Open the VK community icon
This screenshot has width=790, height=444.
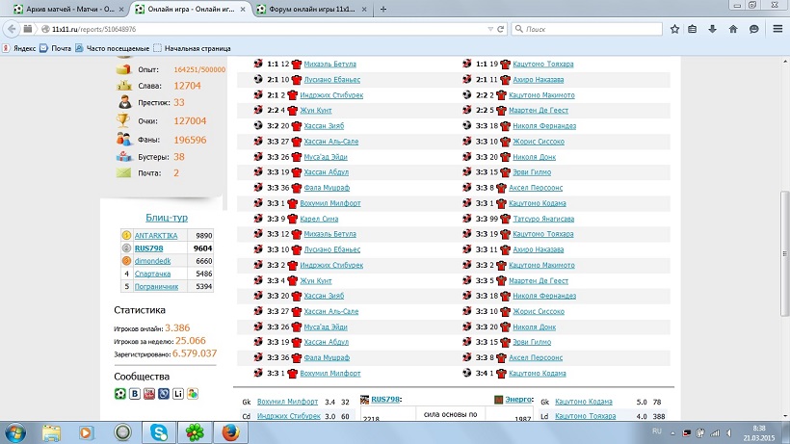coord(135,394)
